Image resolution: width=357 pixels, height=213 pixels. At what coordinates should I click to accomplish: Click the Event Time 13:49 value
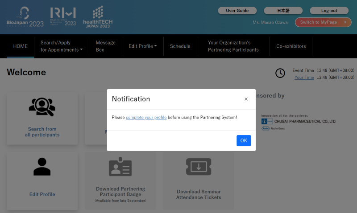pos(336,70)
